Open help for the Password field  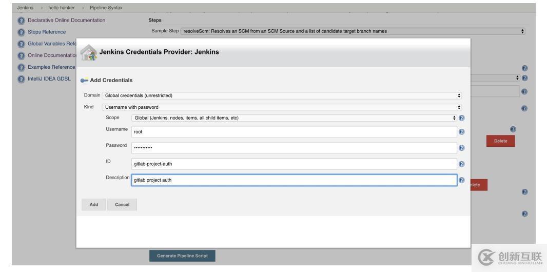461,148
